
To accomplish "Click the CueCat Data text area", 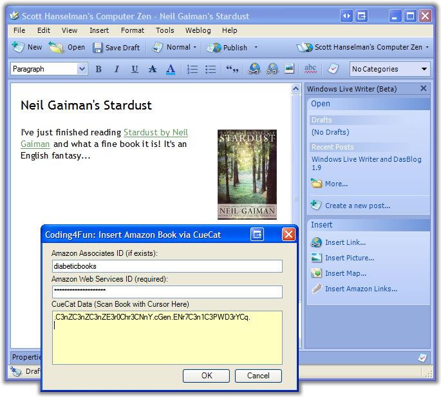I will [167, 338].
